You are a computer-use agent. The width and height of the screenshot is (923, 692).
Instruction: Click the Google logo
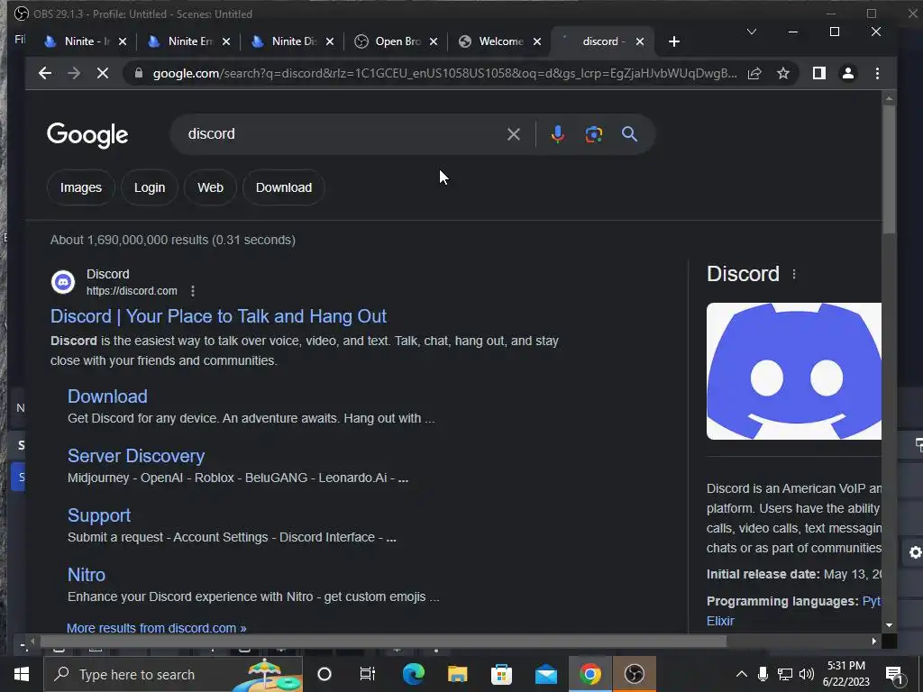coord(87,135)
